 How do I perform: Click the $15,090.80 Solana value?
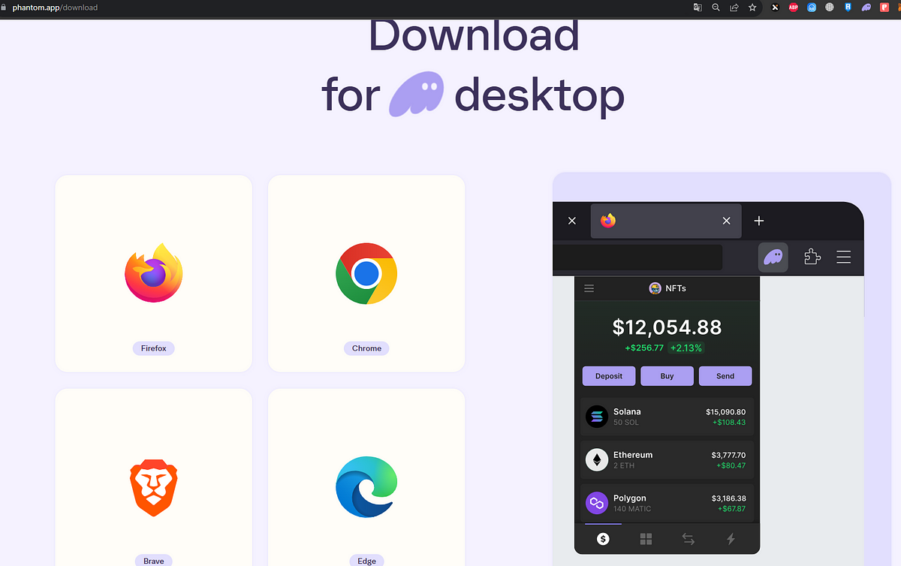(725, 412)
